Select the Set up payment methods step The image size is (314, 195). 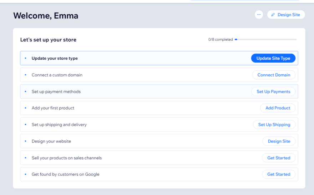(x=159, y=91)
